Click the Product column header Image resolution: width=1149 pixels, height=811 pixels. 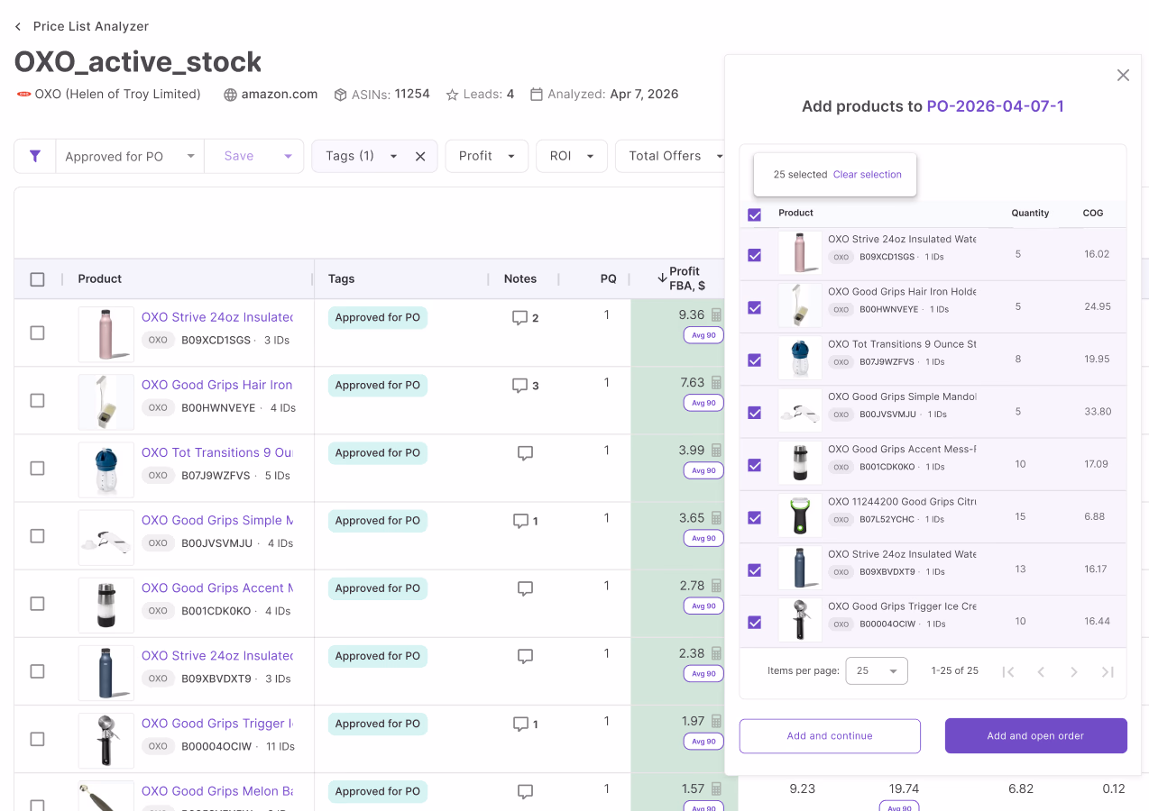[x=100, y=278]
